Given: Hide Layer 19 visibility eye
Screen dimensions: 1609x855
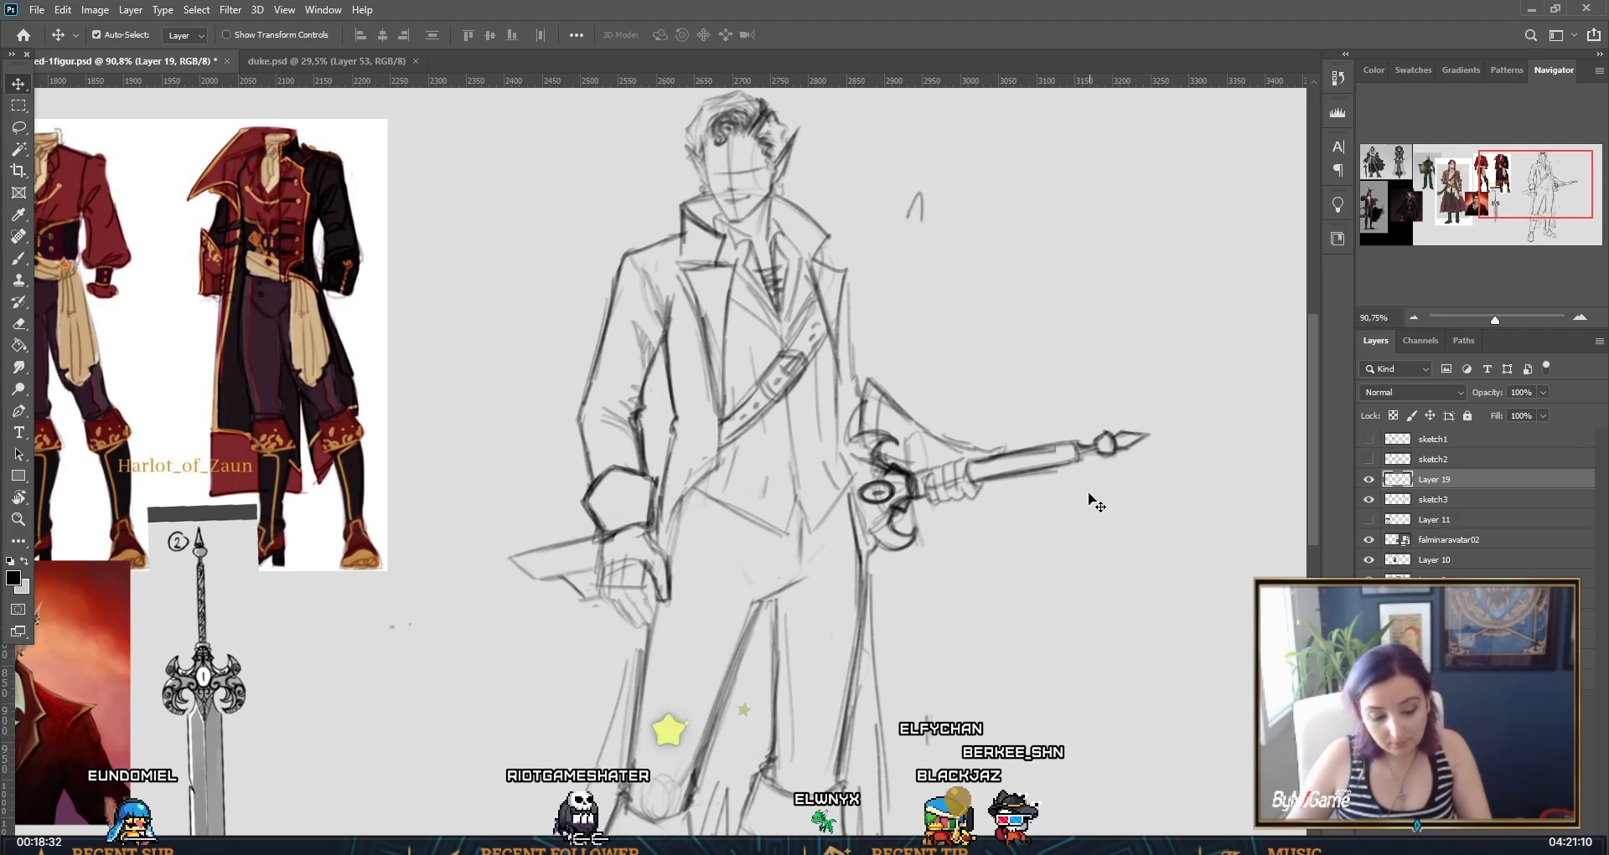Looking at the screenshot, I should click(1368, 480).
